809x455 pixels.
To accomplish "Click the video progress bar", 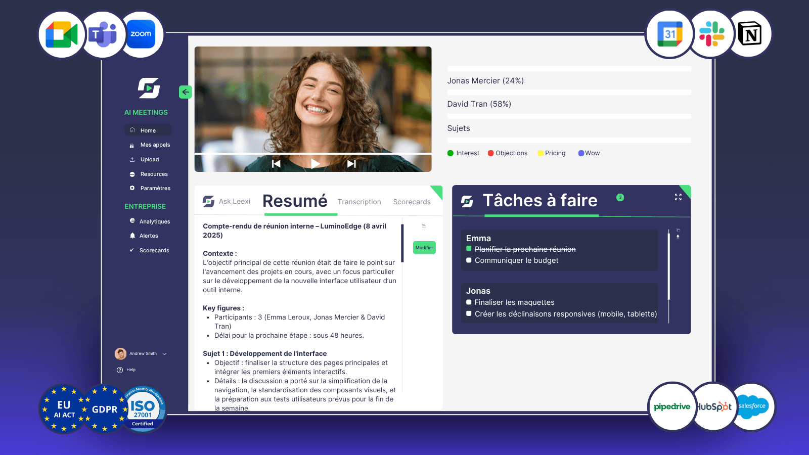I will pyautogui.click(x=313, y=153).
